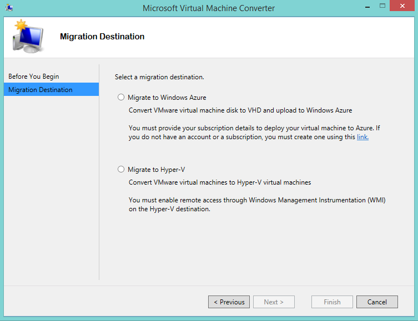Select Migrate to Windows Azure radio button
The height and width of the screenshot is (321, 418).
(121, 98)
